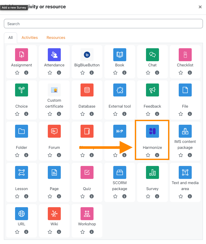
Task: Switch to the Resources tab
Action: [x=56, y=38]
